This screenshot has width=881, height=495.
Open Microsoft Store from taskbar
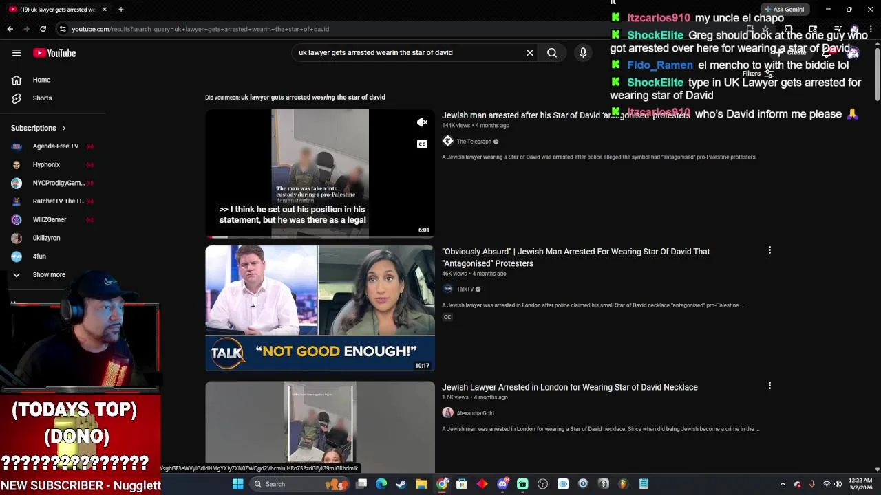[462, 484]
